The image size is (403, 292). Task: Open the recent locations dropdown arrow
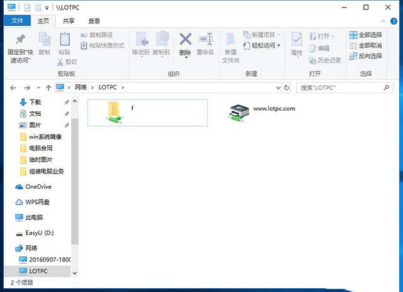click(x=38, y=88)
